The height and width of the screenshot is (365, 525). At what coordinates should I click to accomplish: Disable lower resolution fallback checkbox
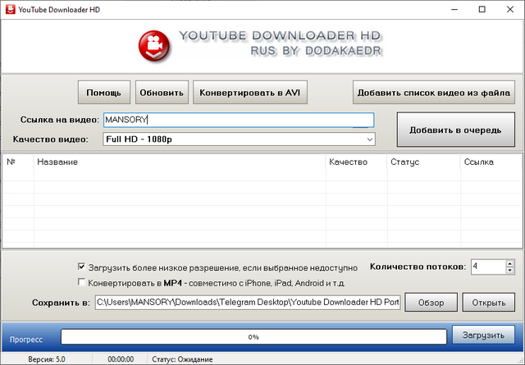(x=80, y=267)
